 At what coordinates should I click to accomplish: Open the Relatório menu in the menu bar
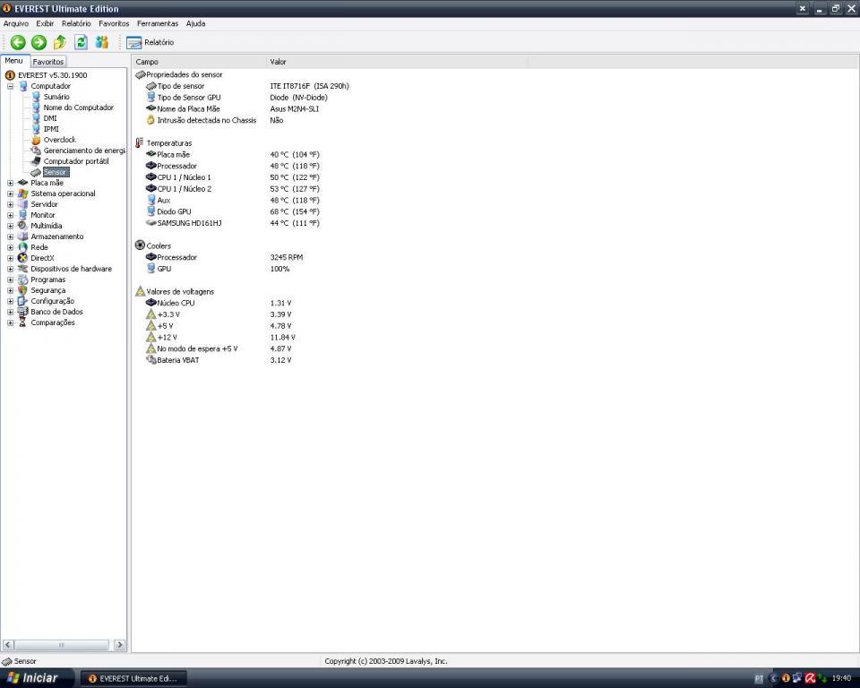[76, 23]
